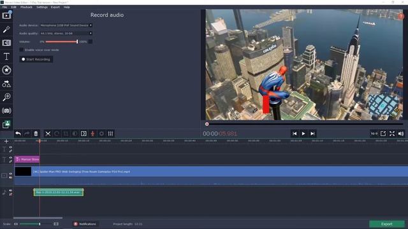Viewport: 408px width, 229px height.
Task: Open the Stabilization camera tab
Action: point(6,111)
